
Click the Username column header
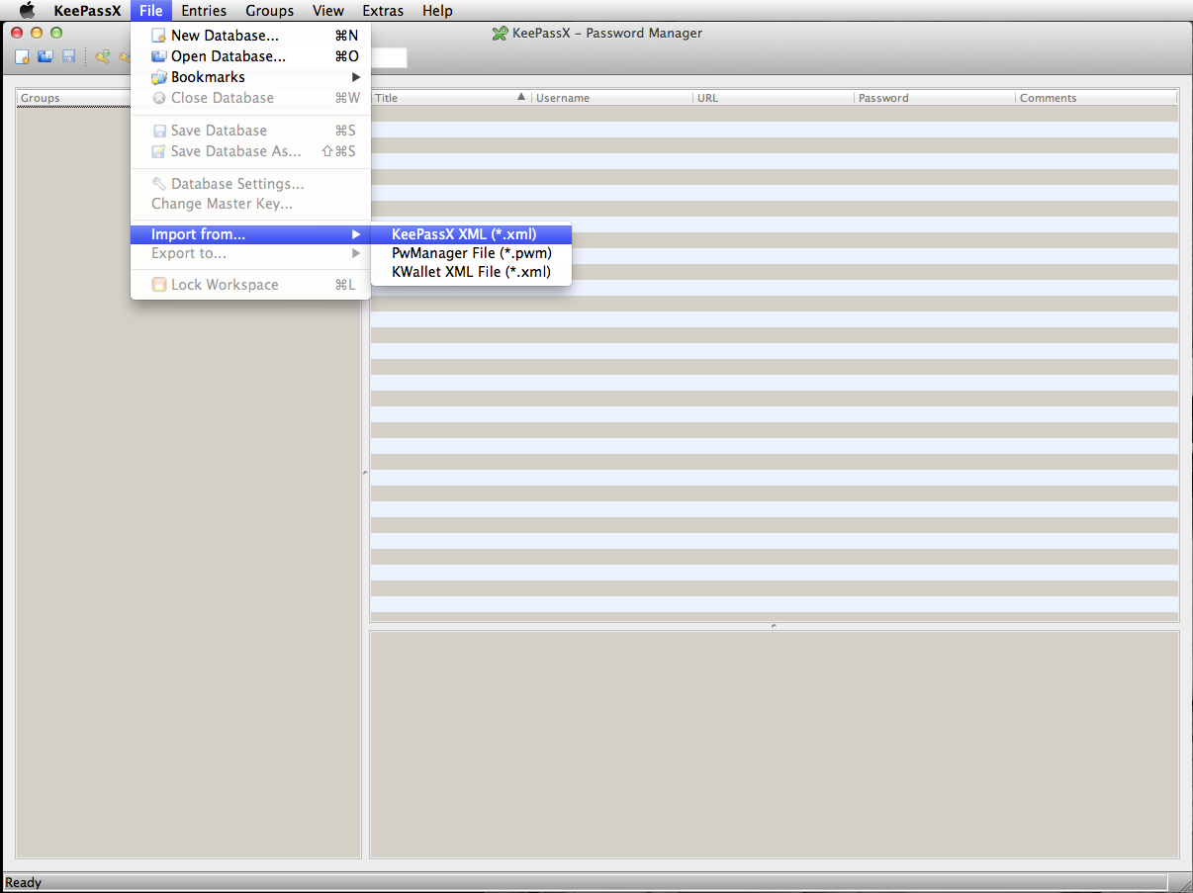click(x=612, y=98)
